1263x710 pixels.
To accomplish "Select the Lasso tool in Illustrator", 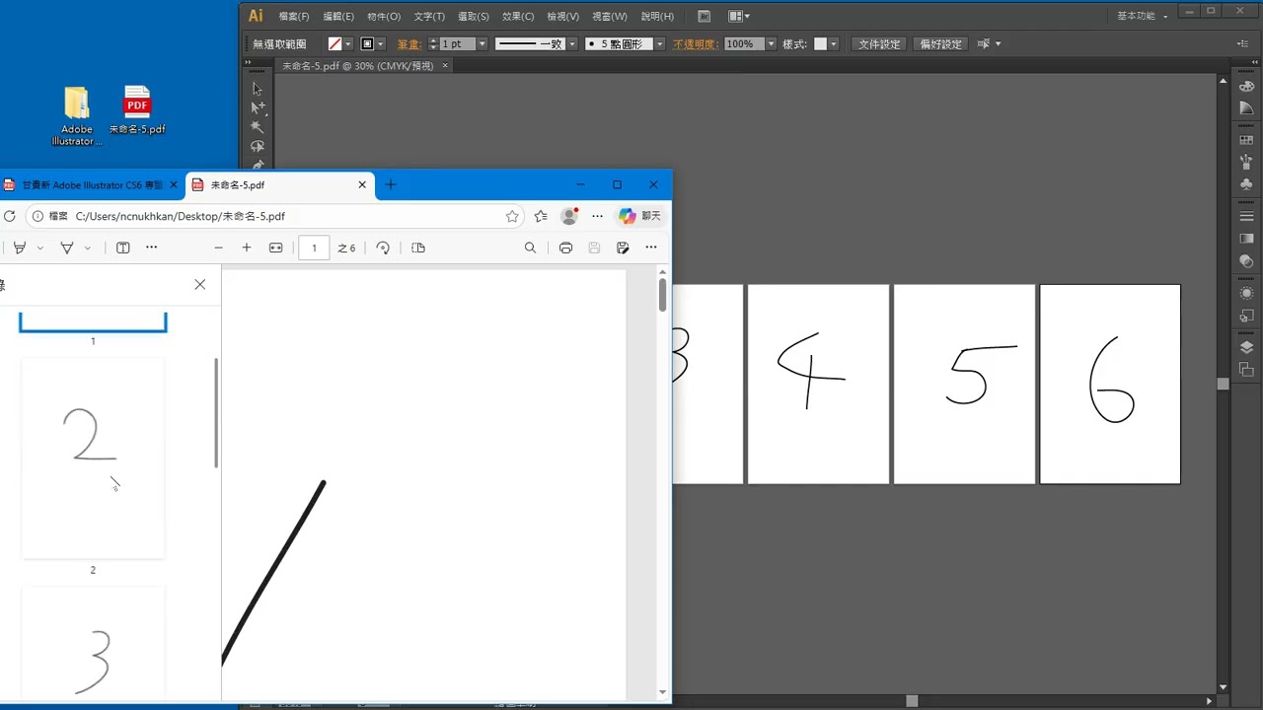I will point(258,147).
